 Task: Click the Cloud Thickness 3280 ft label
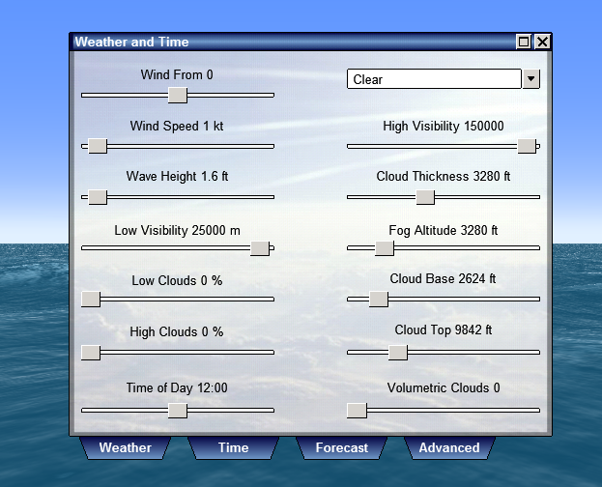pos(444,176)
